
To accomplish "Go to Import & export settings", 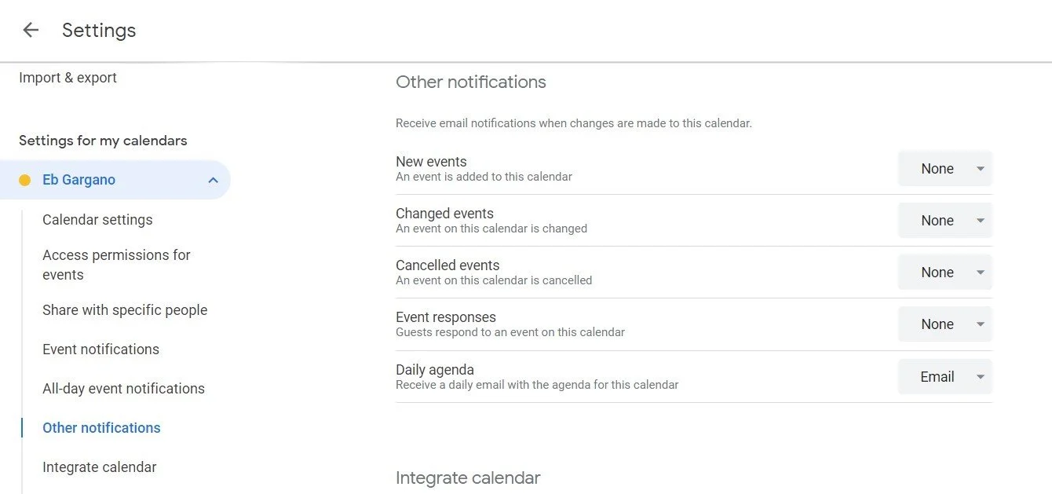I will (x=68, y=78).
